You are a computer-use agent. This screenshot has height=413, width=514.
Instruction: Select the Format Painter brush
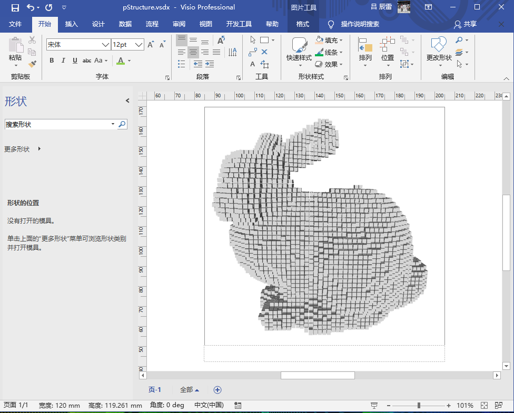(32, 64)
